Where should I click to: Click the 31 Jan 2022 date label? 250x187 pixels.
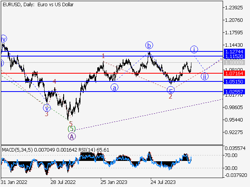click(14, 182)
